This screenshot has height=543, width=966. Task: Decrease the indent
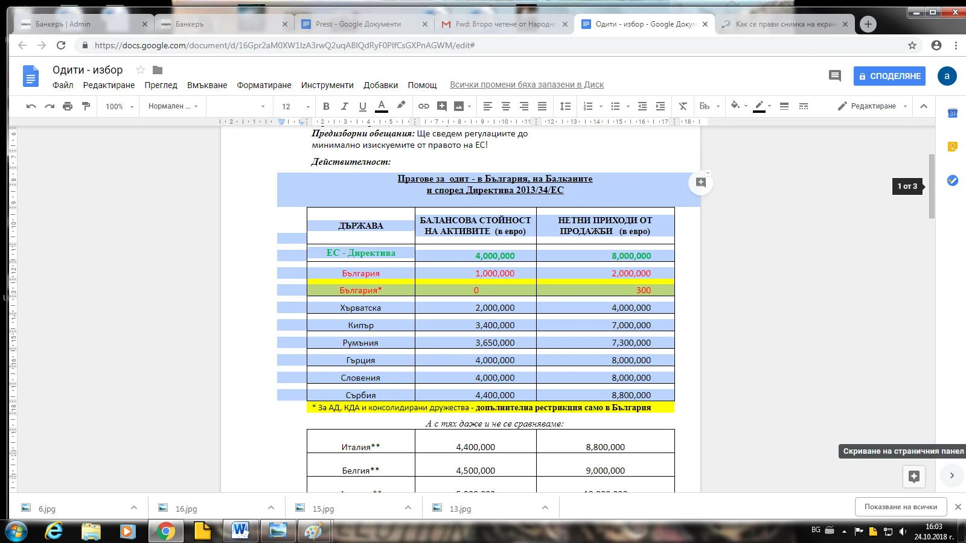(642, 106)
